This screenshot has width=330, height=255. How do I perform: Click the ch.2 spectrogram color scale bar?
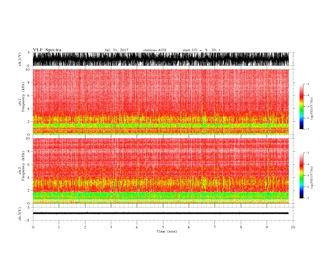pos(301,175)
